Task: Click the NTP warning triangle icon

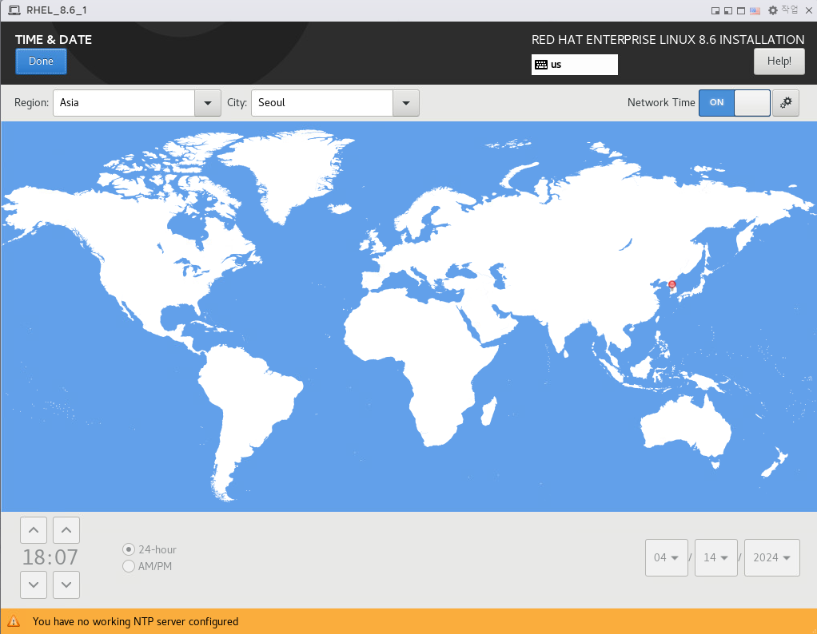Action: point(14,621)
